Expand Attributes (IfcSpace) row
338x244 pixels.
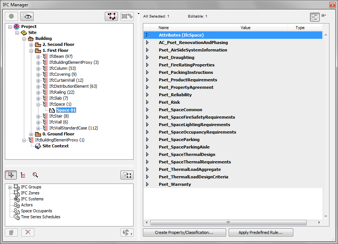point(147,35)
